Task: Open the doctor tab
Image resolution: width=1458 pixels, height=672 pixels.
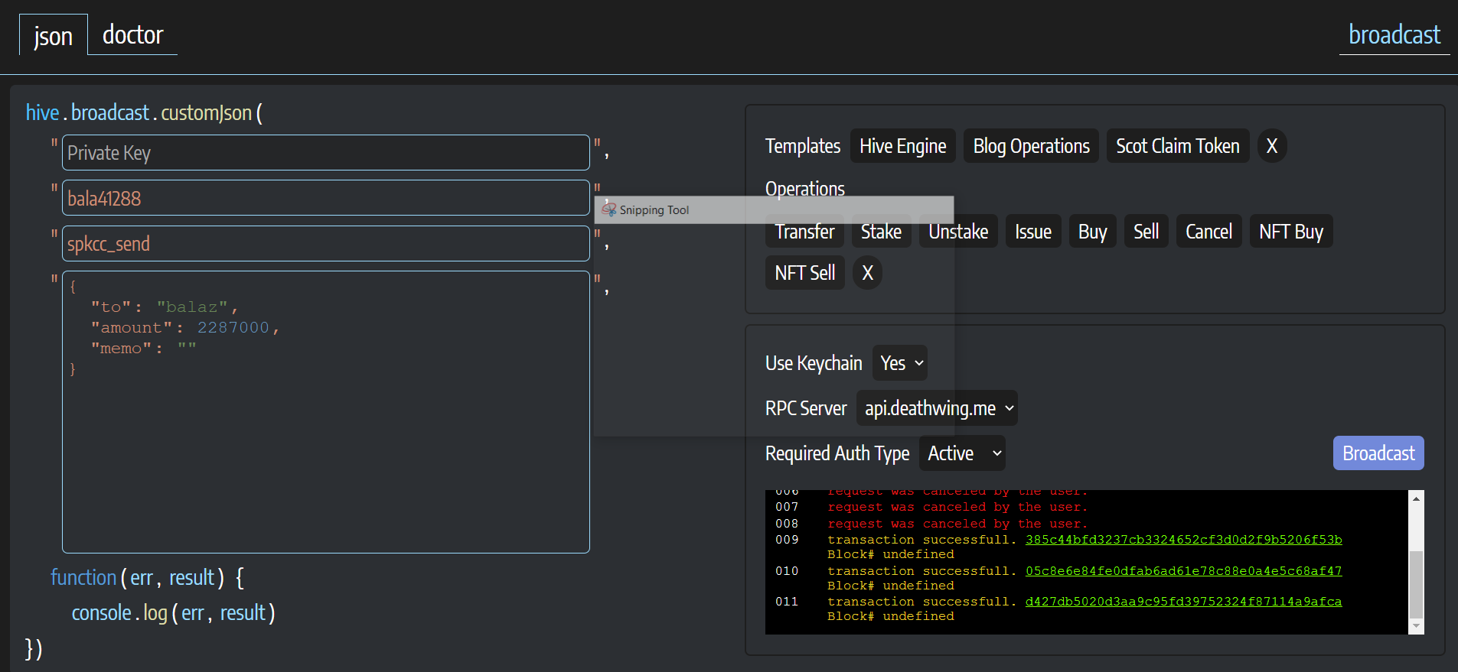Action: 132,35
